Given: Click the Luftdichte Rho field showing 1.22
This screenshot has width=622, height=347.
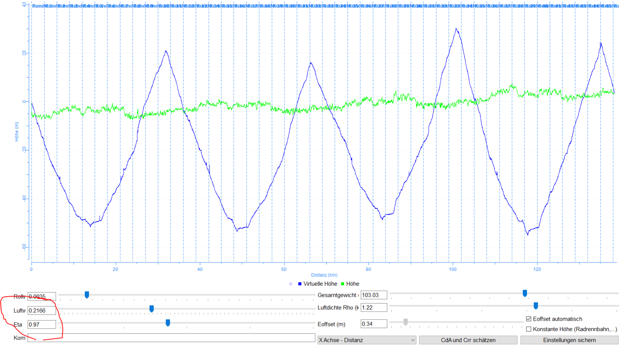Looking at the screenshot, I should pyautogui.click(x=374, y=307).
